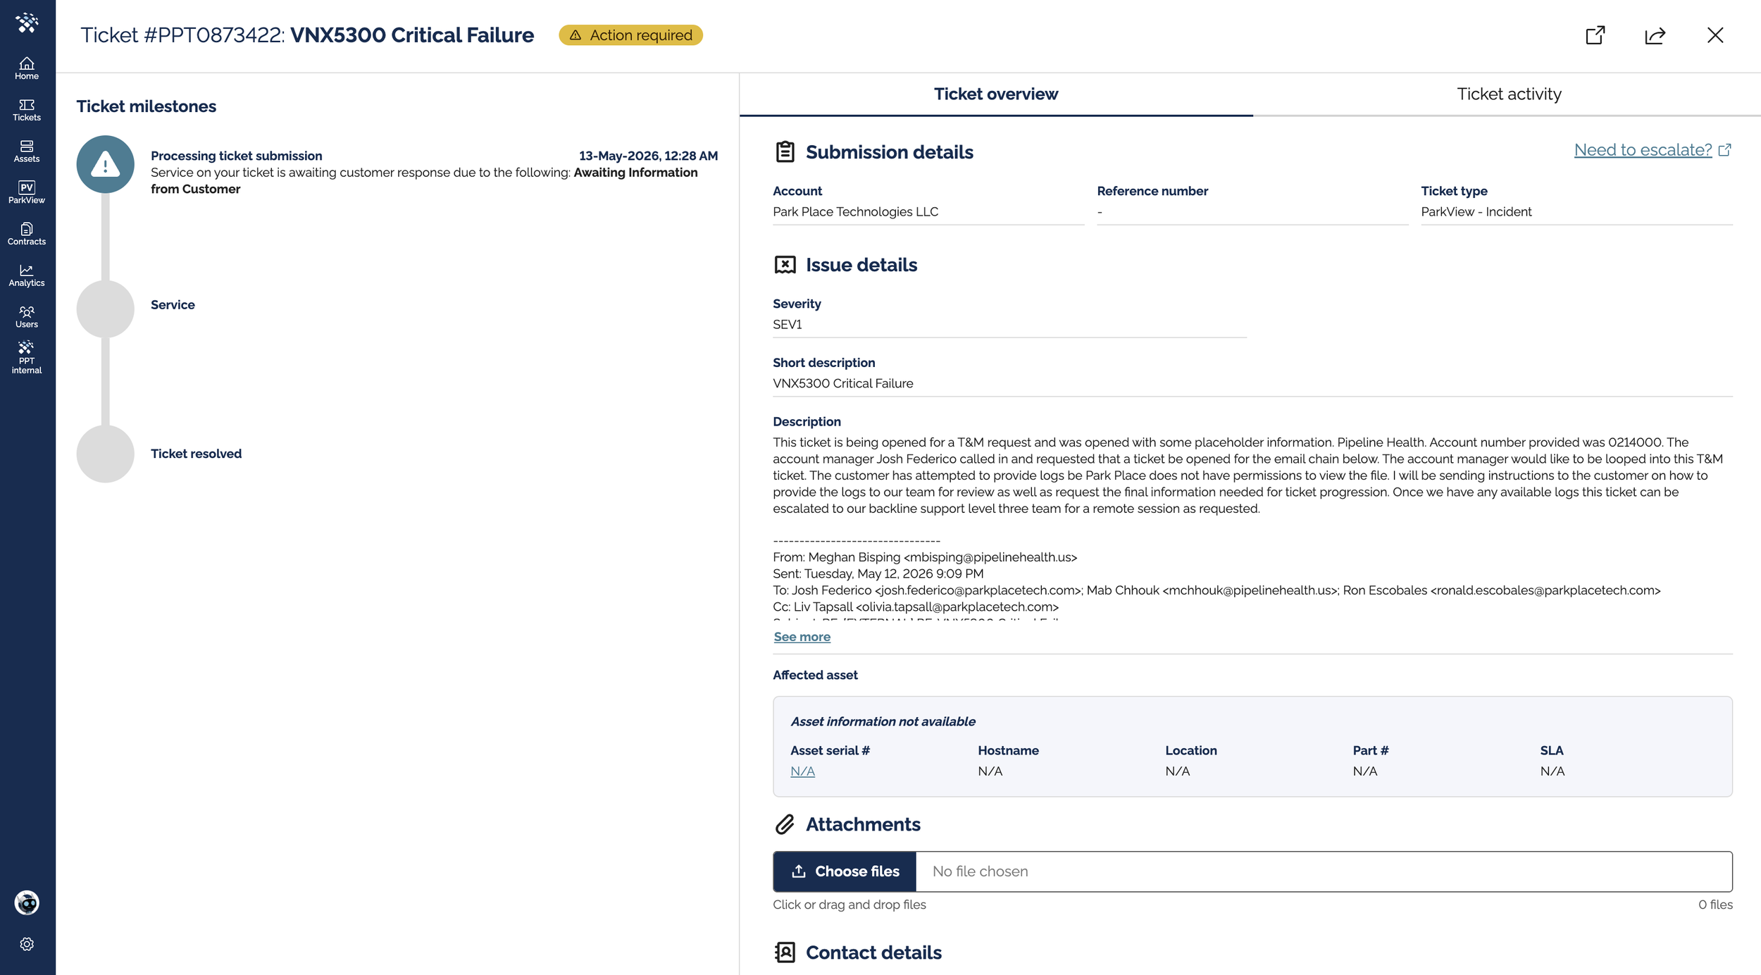
Task: Click the Sent: Tuesday, May 12 line
Action: (x=878, y=574)
